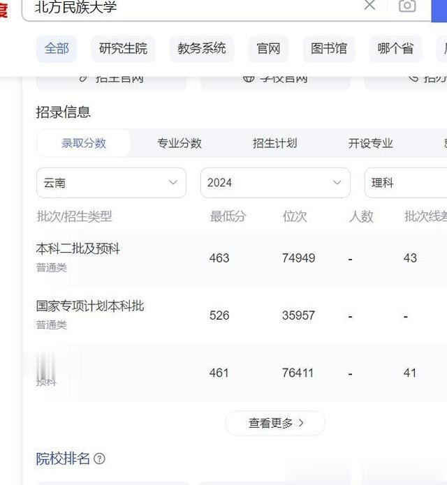Viewport: 447px width, 485px height.
Task: Clear the search box with the X icon
Action: click(369, 6)
